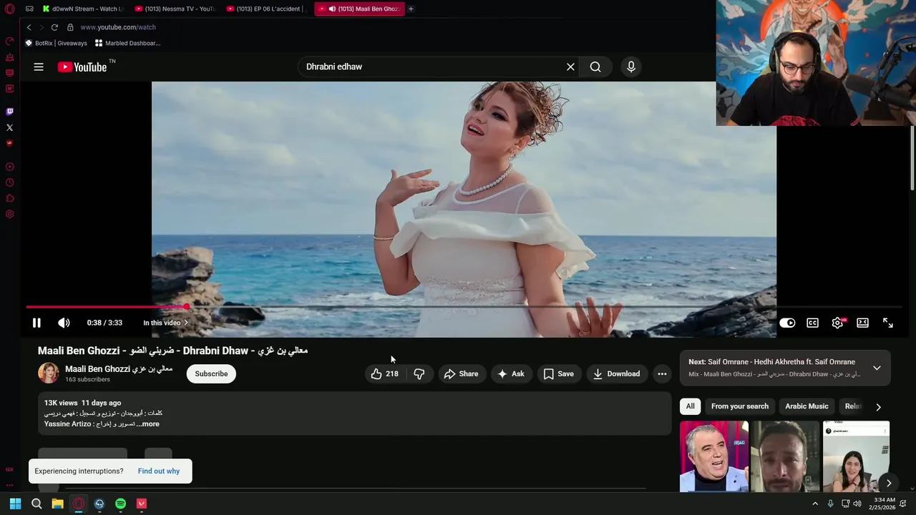Expand the In this video chapters

165,323
